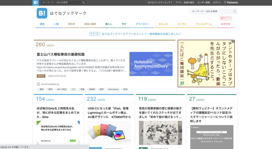
Task: Select the おすすめ category tab
Action: 226,24
